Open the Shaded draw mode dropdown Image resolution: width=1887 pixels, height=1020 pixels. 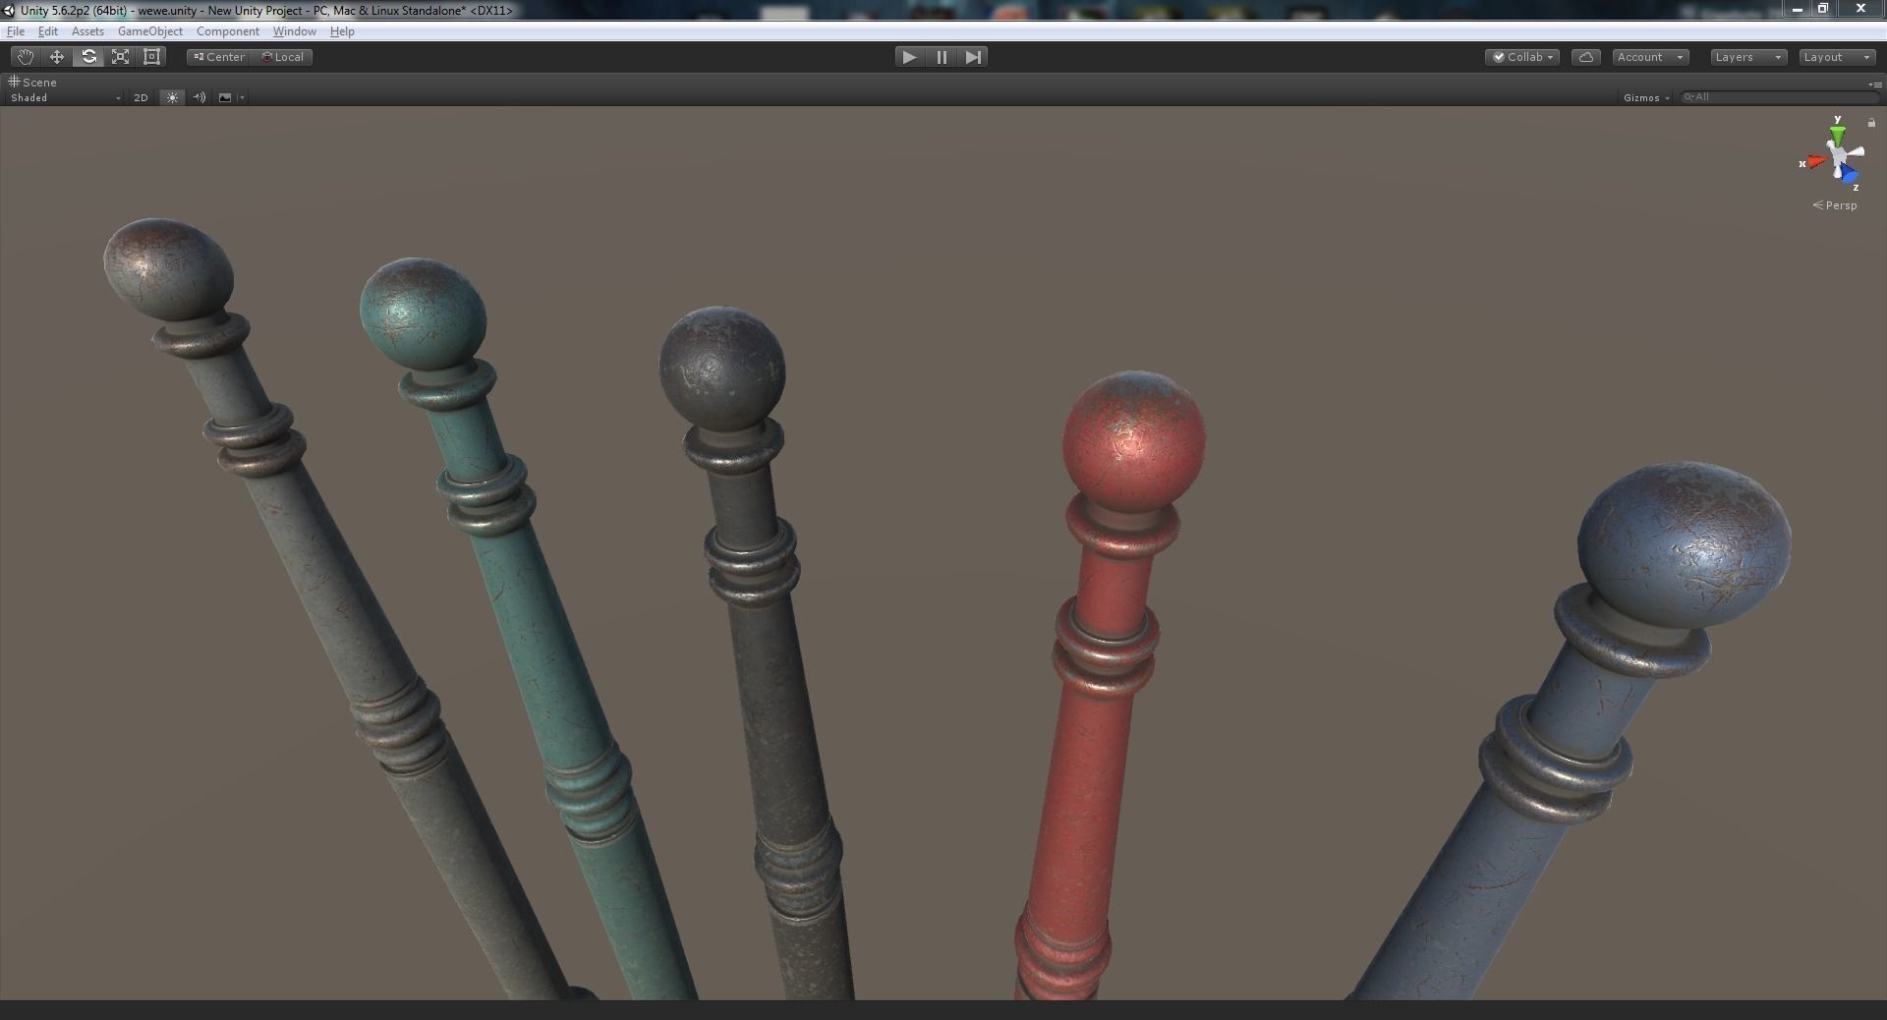(x=65, y=97)
